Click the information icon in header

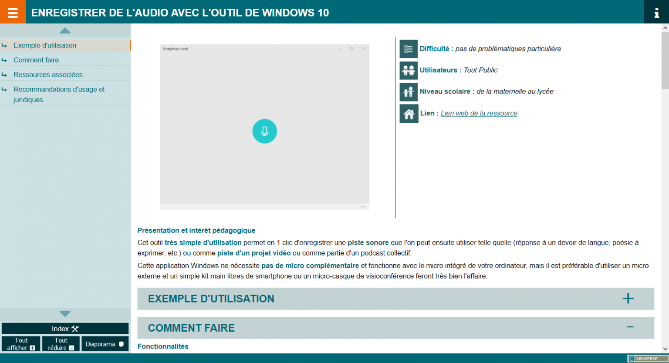(656, 13)
